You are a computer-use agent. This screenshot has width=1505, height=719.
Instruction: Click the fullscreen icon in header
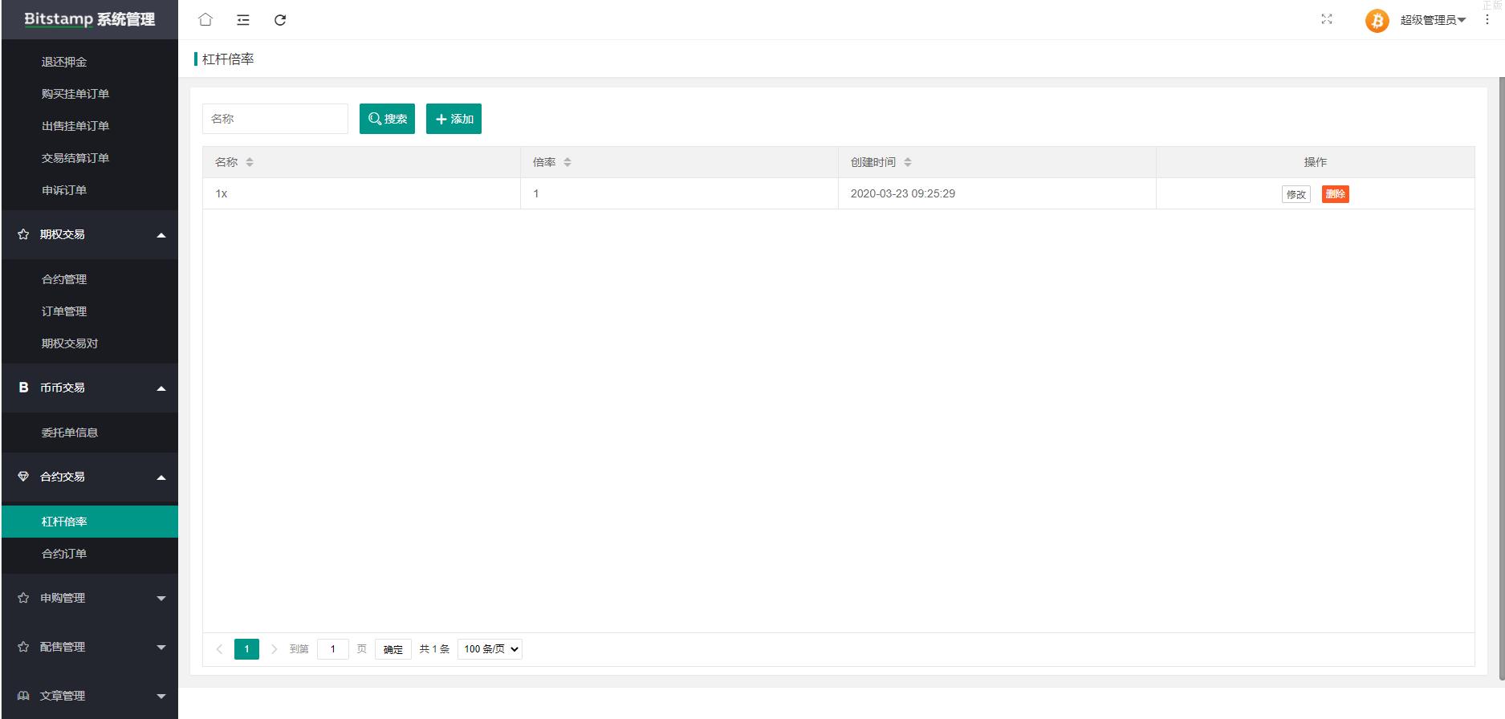coord(1327,19)
